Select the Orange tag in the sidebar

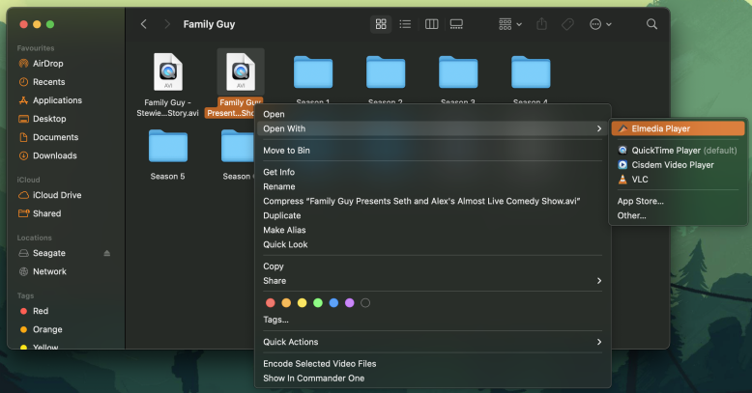[47, 329]
